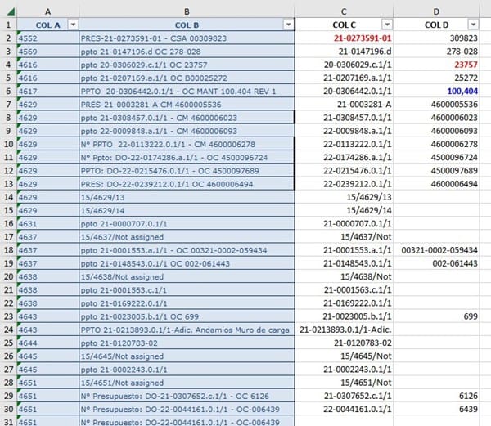Open COL D filter dropdown arrow
Screen dimensions: 491x426
pyautogui.click(x=473, y=25)
